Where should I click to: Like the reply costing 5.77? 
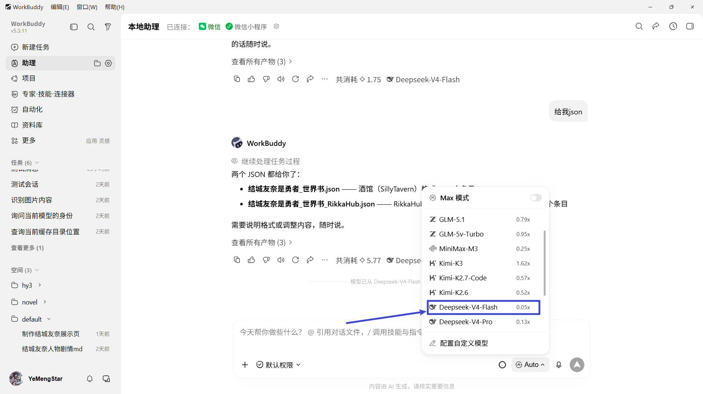(x=251, y=260)
